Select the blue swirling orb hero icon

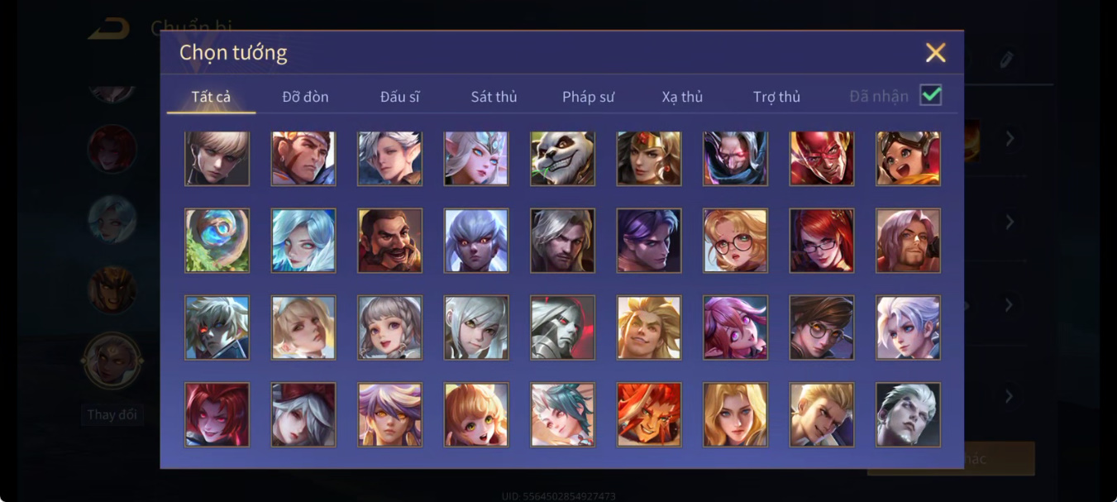point(217,241)
